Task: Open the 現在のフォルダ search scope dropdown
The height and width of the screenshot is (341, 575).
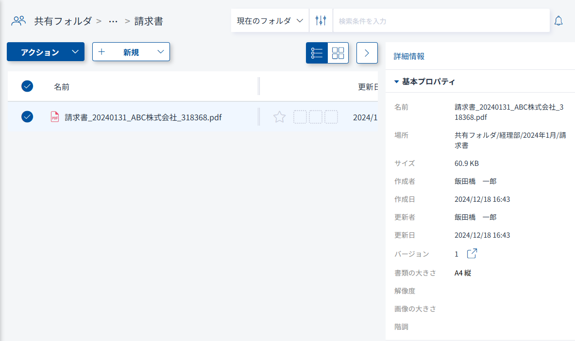Action: coord(270,21)
